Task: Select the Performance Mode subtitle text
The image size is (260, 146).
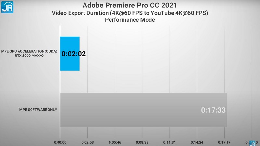Action: click(x=130, y=20)
